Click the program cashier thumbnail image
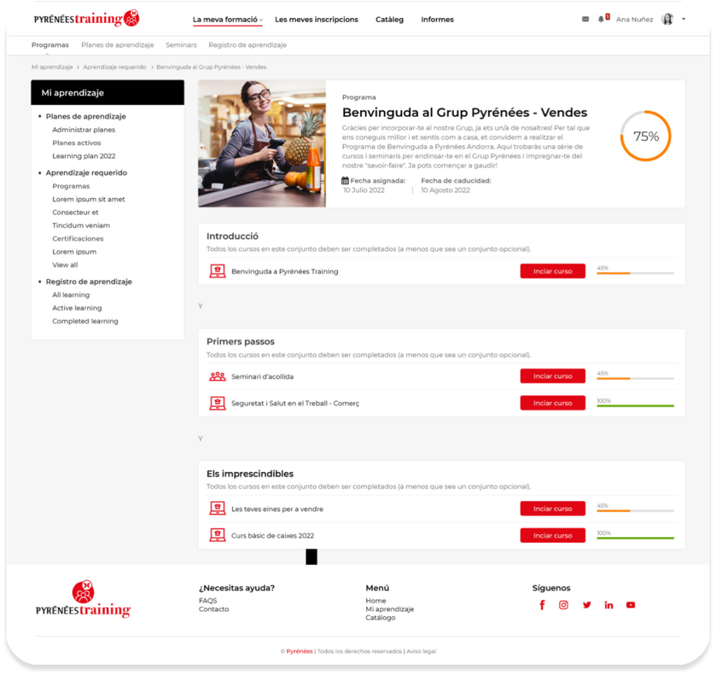Screen dimensions: 716x676 tap(262, 143)
